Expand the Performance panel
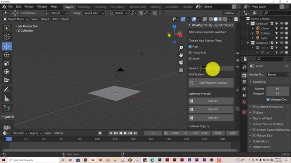Image resolution: width=291 pixels, height=163 pixels. [251, 147]
